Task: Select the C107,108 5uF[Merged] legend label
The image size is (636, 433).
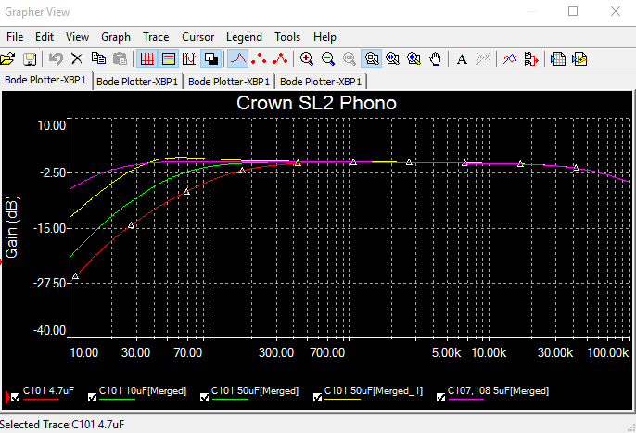Action: point(498,390)
